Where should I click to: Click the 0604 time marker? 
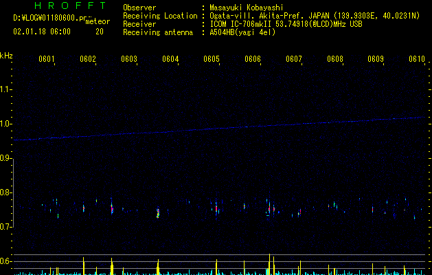(170, 58)
